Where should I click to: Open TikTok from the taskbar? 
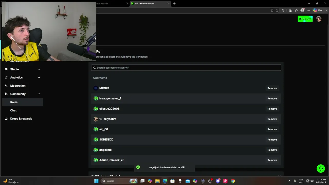click(225, 181)
